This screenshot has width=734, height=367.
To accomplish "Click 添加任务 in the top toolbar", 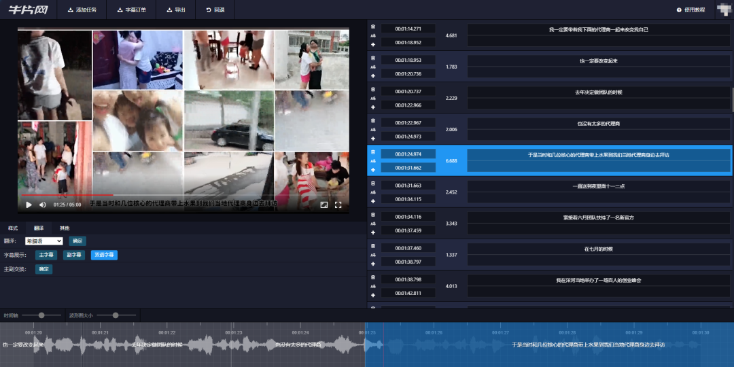I will pos(82,10).
